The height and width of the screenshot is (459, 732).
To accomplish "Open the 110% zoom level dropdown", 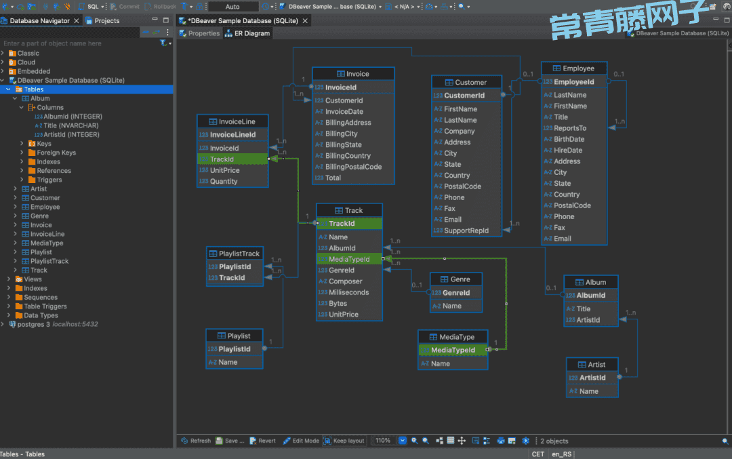I will click(403, 440).
